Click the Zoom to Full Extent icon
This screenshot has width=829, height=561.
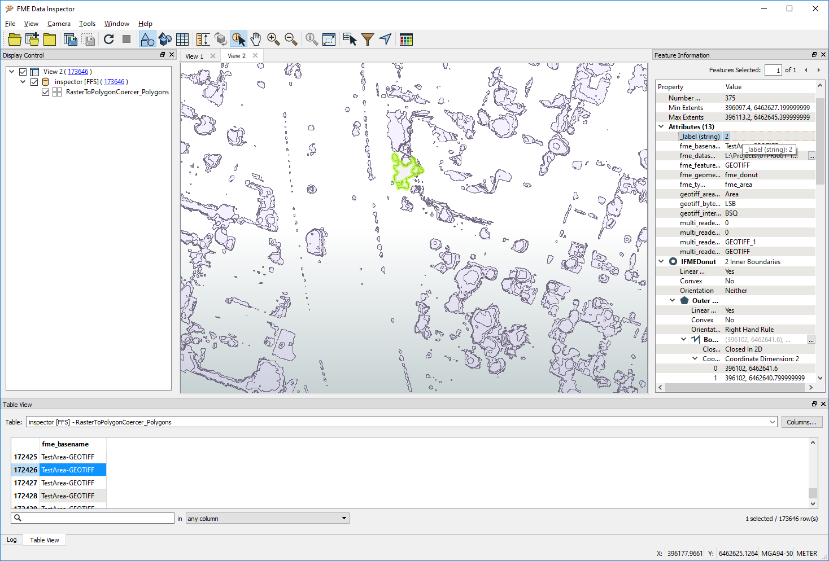(329, 39)
